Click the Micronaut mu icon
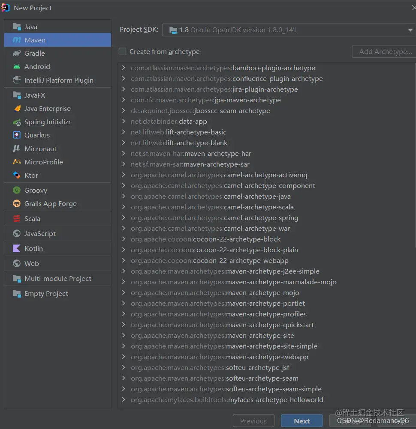Screen dimensions: 416x429 pyautogui.click(x=17, y=149)
